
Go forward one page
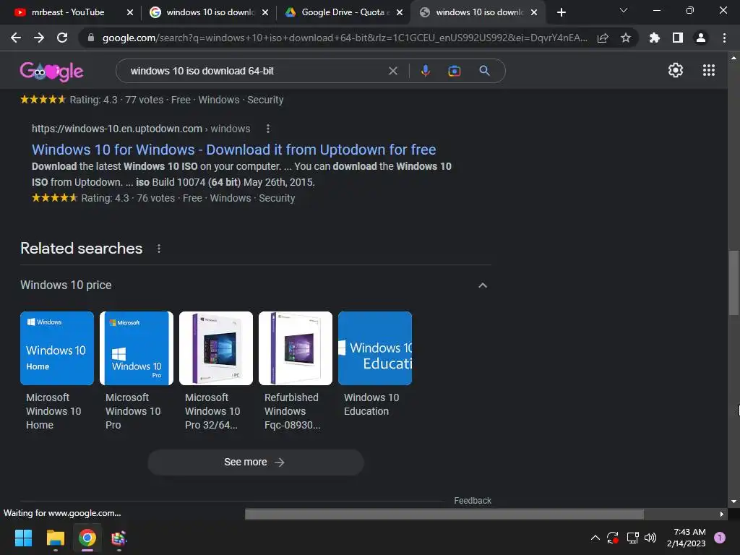(39, 38)
